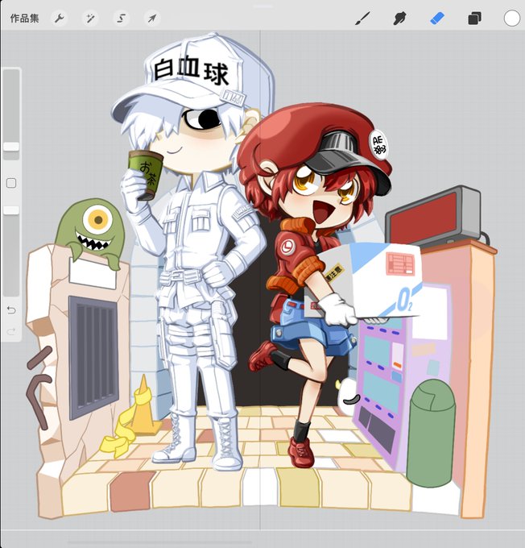Click the brush size slider handle
This screenshot has height=548, width=525.
coord(11,147)
